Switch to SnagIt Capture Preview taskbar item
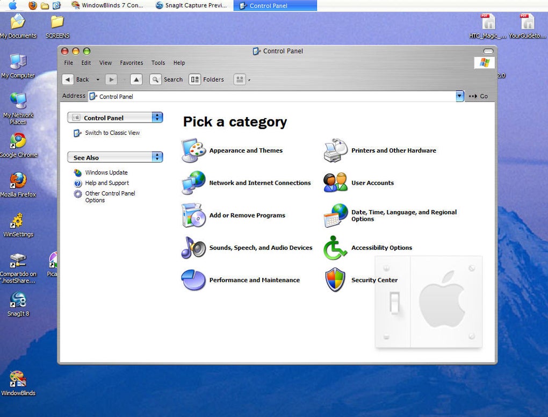Screen dimensions: 548x417 tap(191, 5)
